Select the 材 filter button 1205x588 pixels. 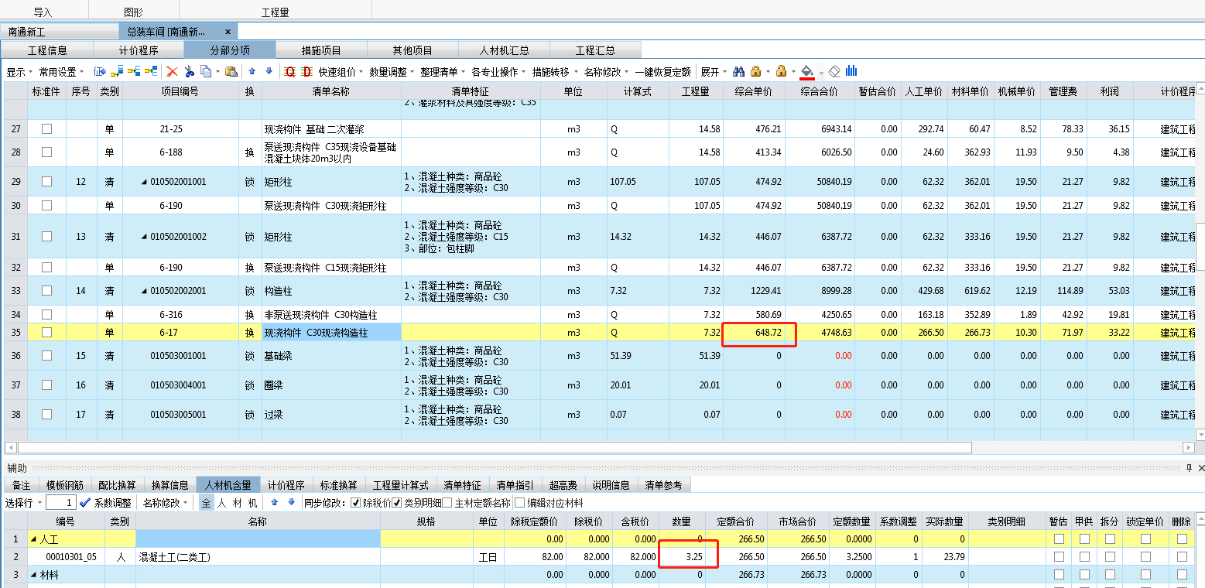pos(237,503)
